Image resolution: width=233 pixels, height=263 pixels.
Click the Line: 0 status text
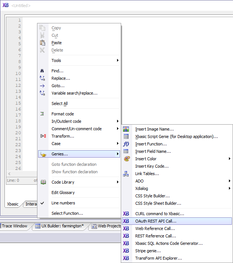(13, 180)
